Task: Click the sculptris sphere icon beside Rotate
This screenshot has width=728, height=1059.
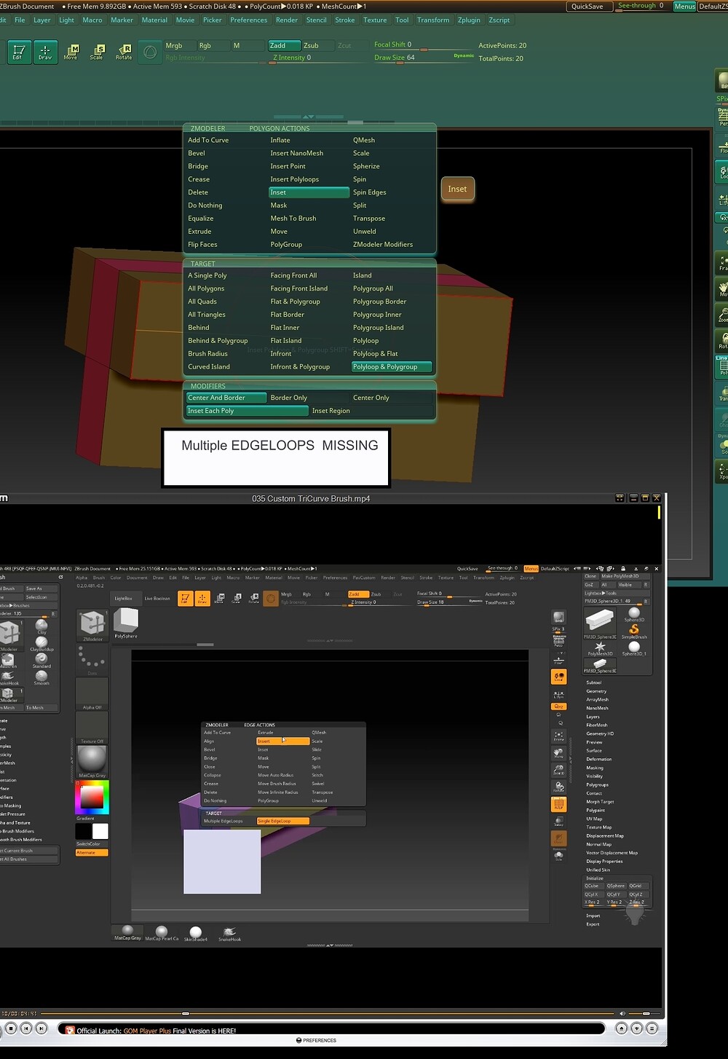Action: 150,52
